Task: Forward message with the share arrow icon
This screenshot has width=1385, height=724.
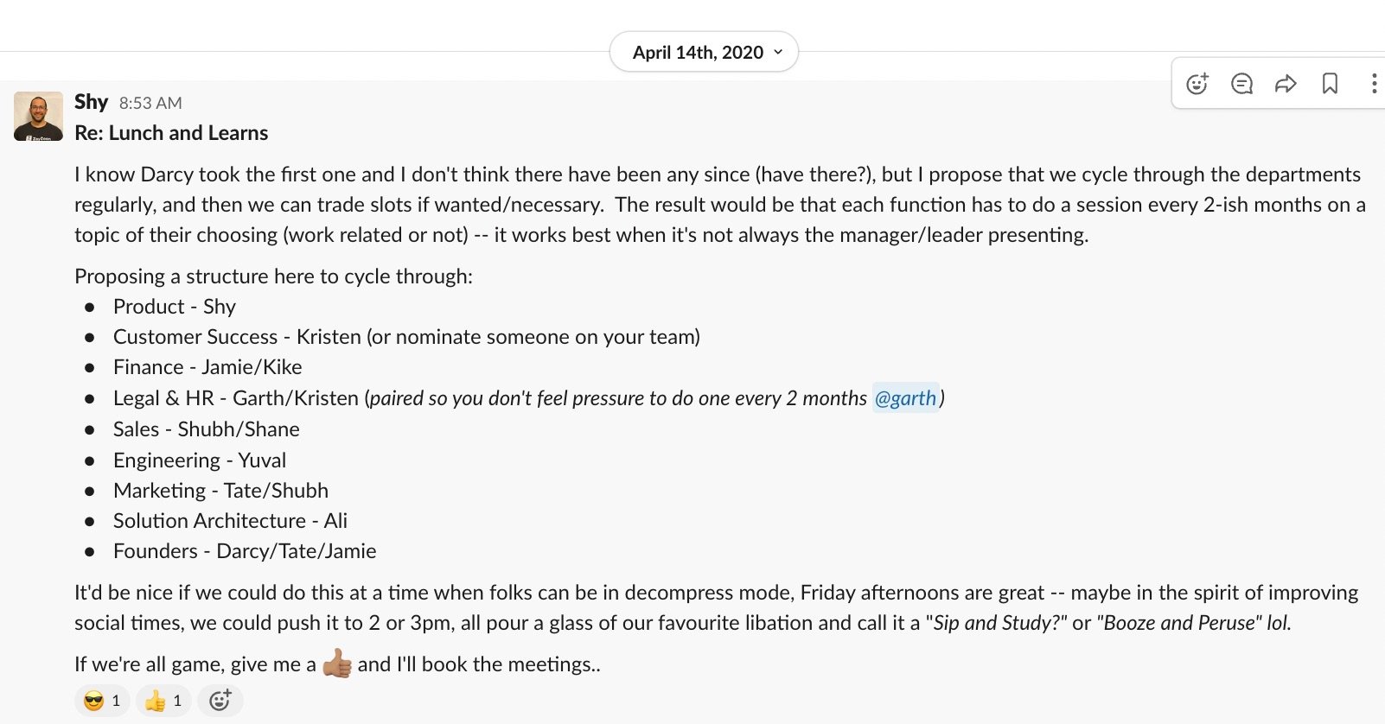Action: click(x=1286, y=84)
